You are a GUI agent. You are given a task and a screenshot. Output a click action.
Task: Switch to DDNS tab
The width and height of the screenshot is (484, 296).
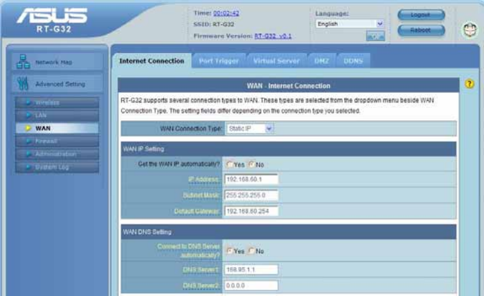point(353,61)
